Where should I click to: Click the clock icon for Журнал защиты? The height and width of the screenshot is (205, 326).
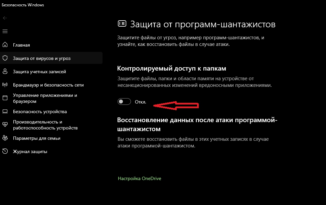[x=5, y=151]
